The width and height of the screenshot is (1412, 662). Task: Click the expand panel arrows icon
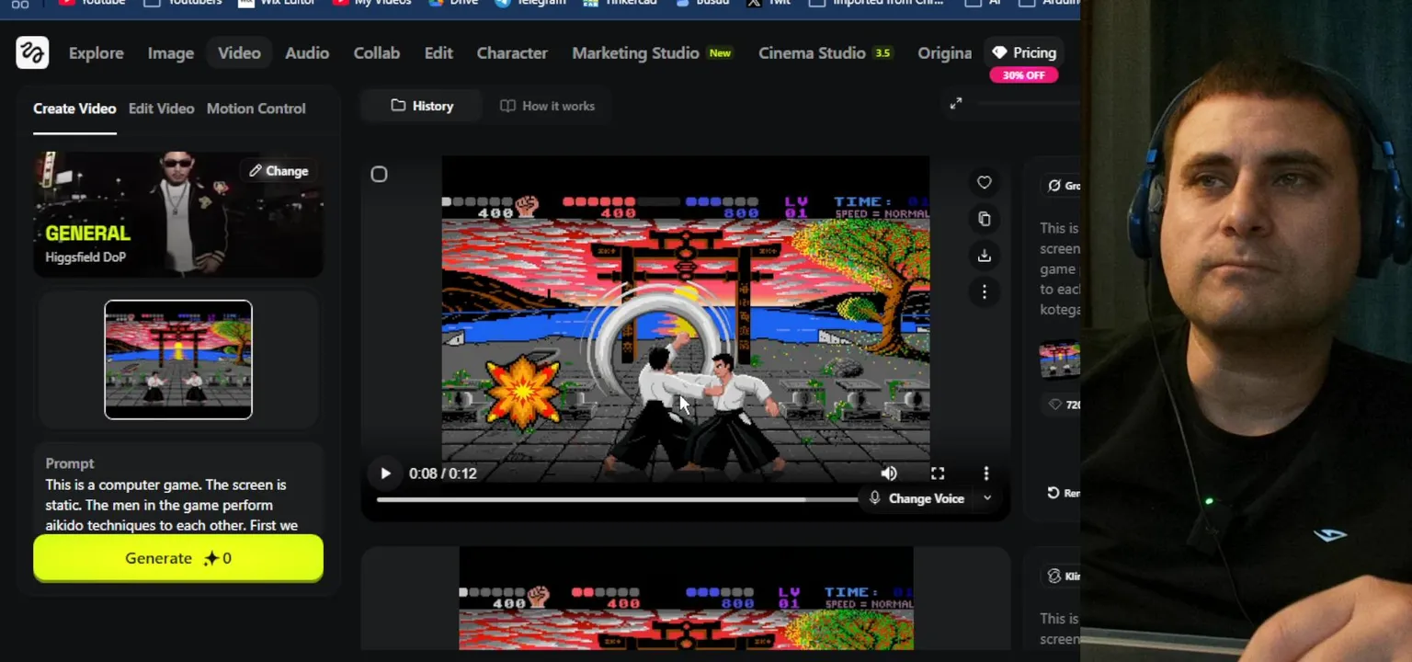coord(956,104)
